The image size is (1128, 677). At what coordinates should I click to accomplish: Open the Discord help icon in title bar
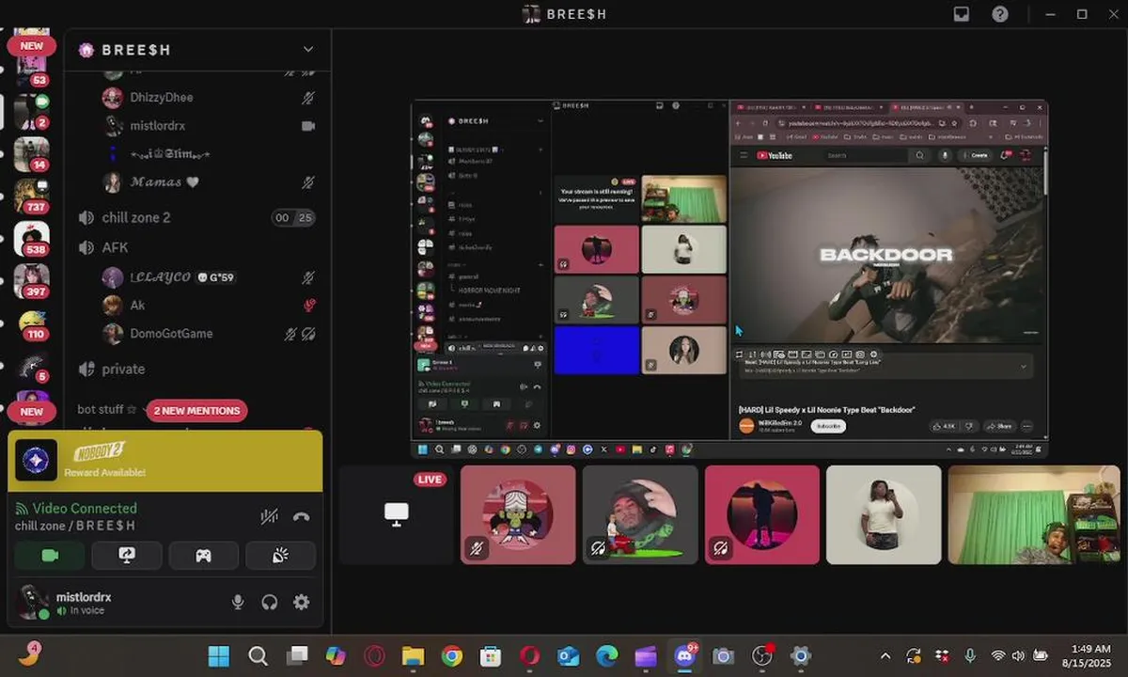[x=1000, y=14]
